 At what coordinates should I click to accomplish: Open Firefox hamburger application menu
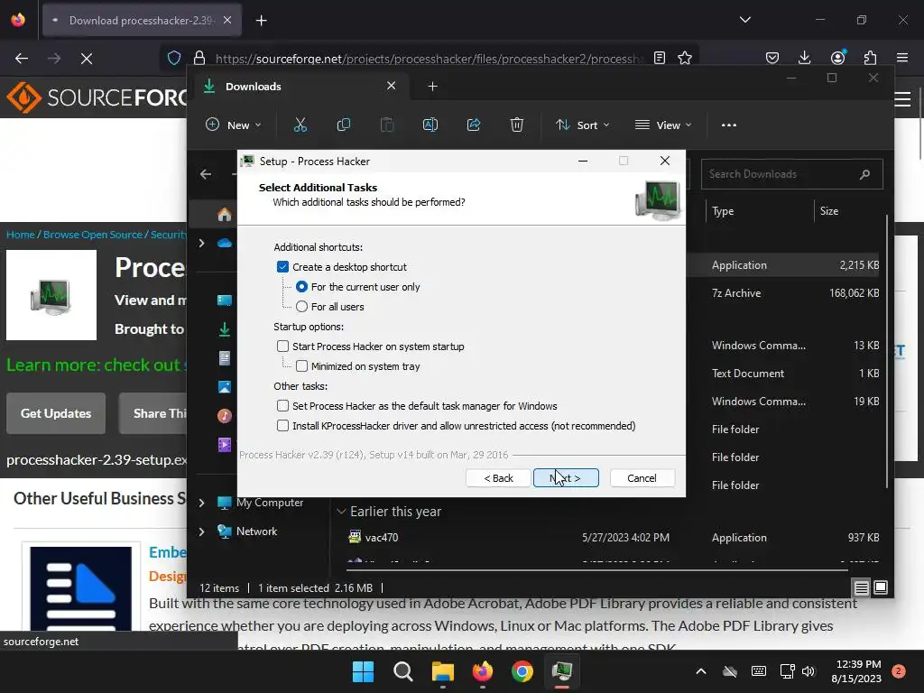pos(902,58)
